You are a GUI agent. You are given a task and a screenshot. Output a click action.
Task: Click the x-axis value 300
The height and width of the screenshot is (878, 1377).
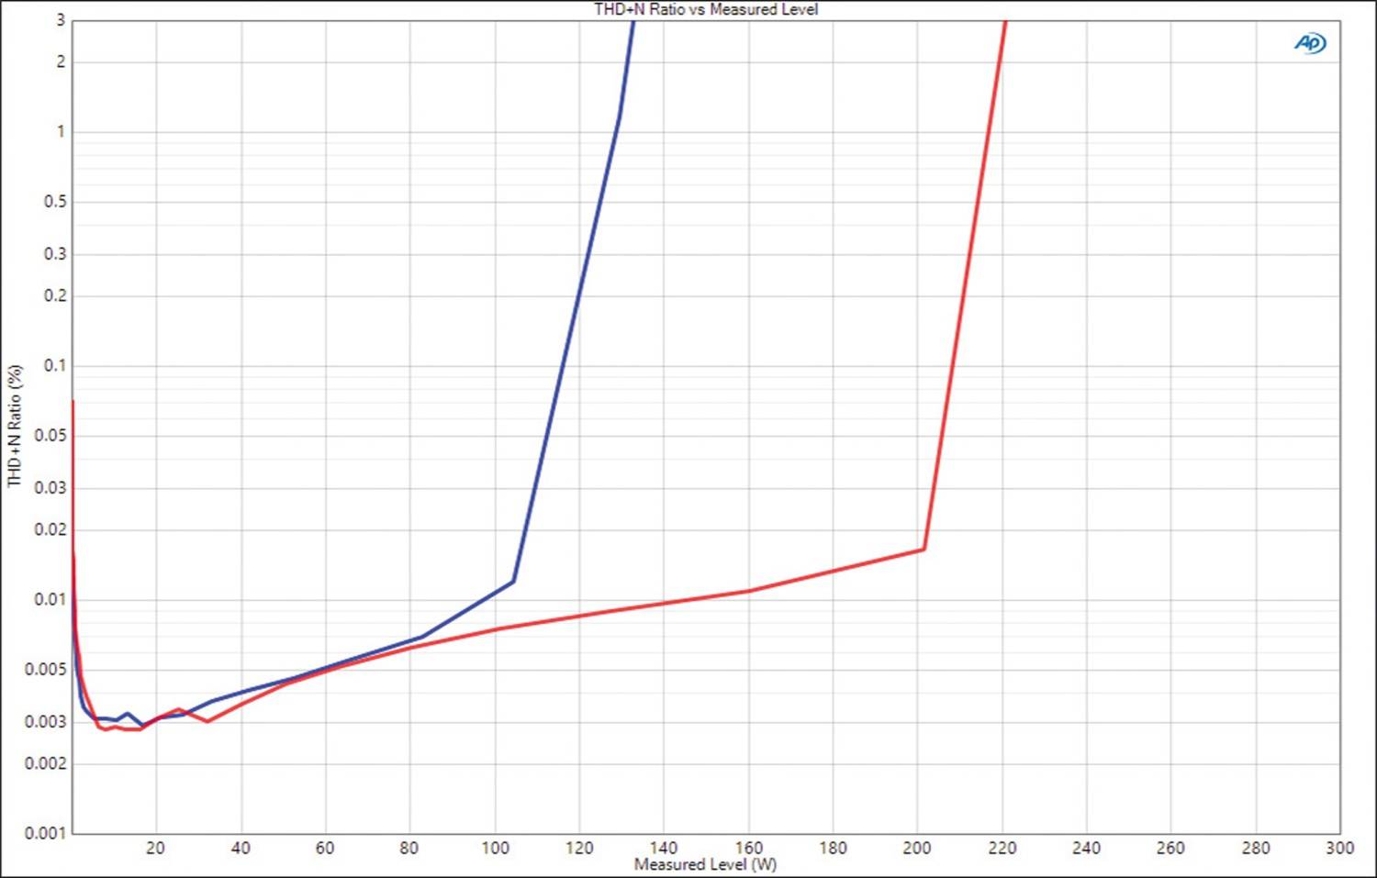pyautogui.click(x=1340, y=848)
